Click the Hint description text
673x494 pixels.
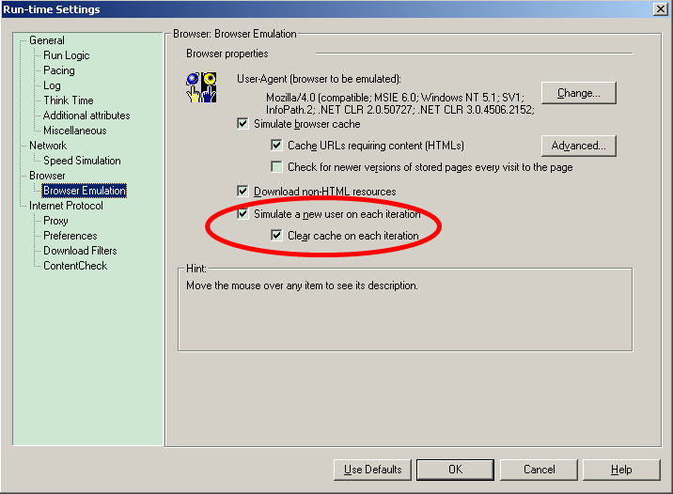302,286
